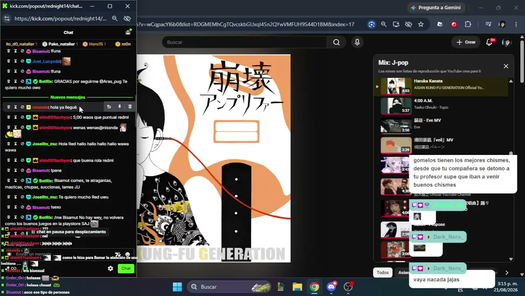The height and width of the screenshot is (296, 525).
Task: Click zoom magnifier in kick popout address bar
Action: pyautogui.click(x=115, y=18)
